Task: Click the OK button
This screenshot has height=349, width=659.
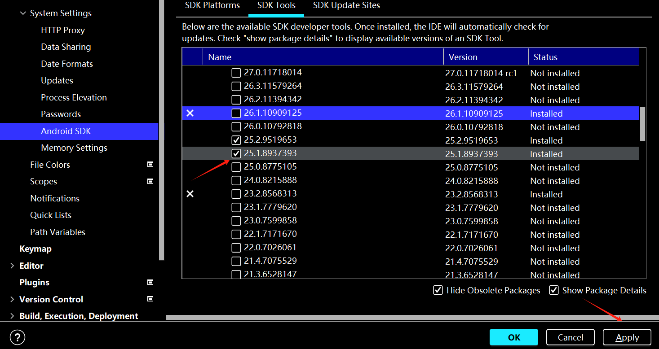Action: tap(514, 337)
